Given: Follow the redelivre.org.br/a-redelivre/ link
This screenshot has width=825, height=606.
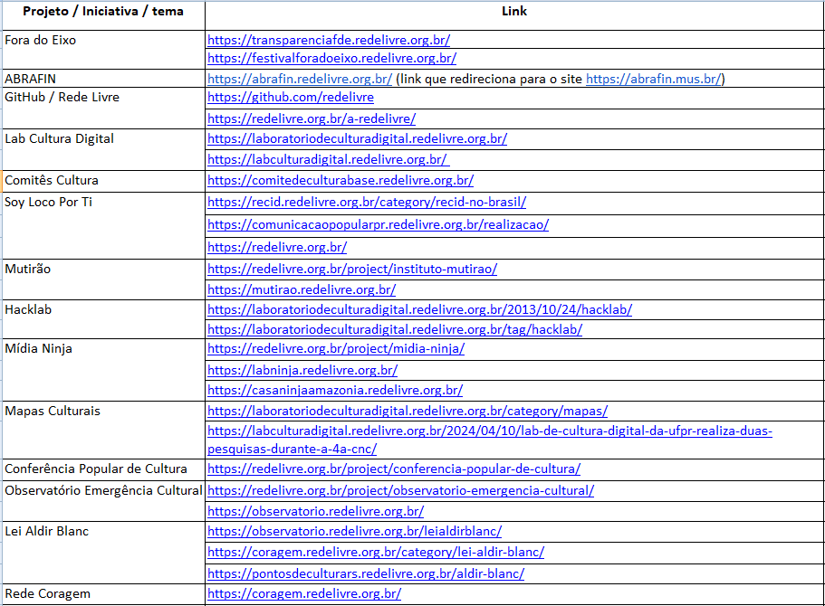Looking at the screenshot, I should tap(312, 118).
